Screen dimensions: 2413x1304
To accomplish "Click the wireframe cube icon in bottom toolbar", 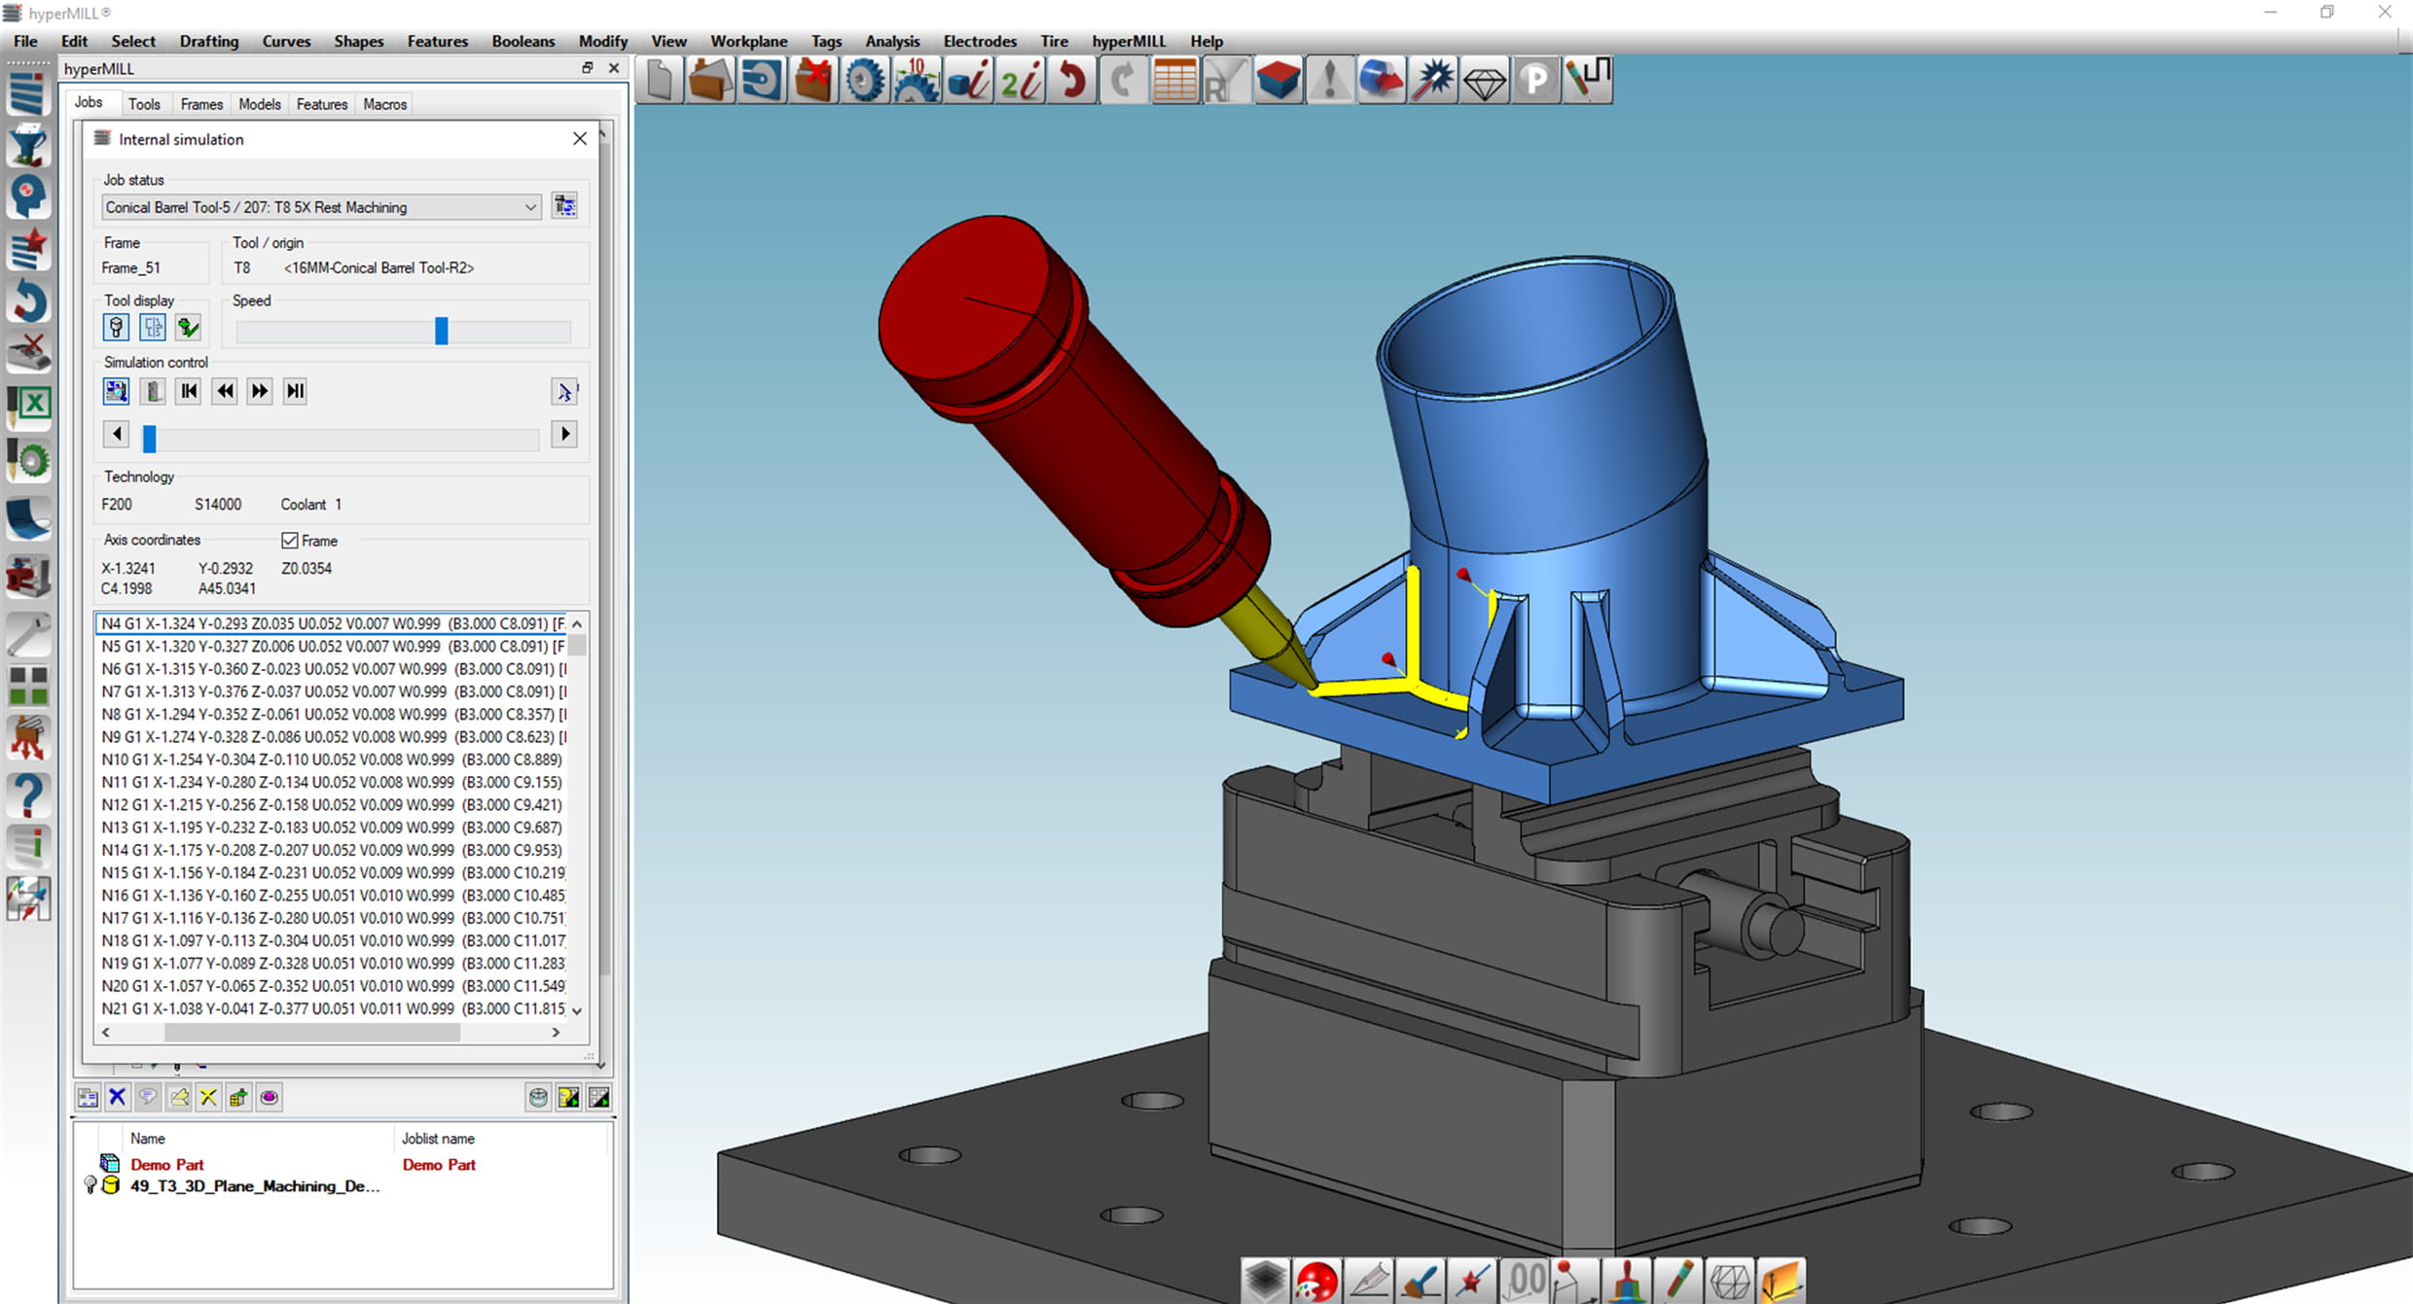I will pyautogui.click(x=1729, y=1281).
